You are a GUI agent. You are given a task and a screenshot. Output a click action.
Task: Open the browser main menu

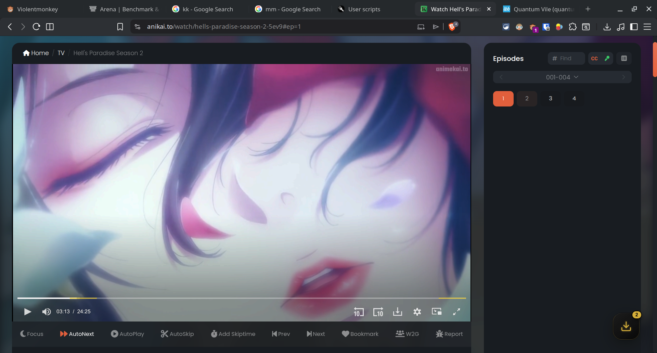(x=647, y=27)
